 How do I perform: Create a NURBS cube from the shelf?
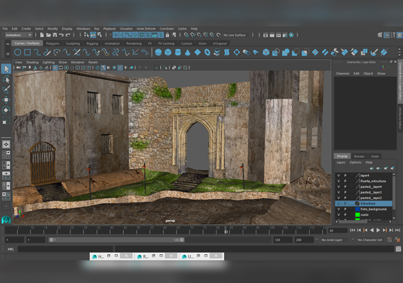coord(168,52)
